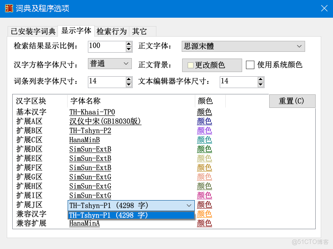This screenshot has width=333, height=249.
Task: Click SimSun-ExtB font for 扩展F区
Action: pyautogui.click(x=90, y=168)
